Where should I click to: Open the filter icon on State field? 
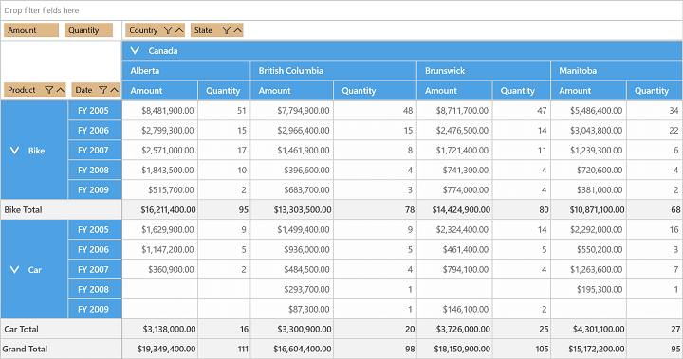(226, 30)
